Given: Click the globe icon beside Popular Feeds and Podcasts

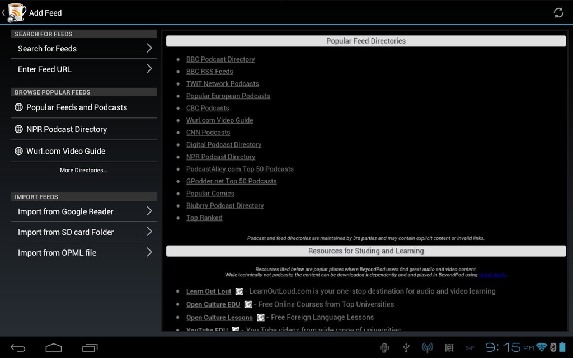Looking at the screenshot, I should [18, 107].
